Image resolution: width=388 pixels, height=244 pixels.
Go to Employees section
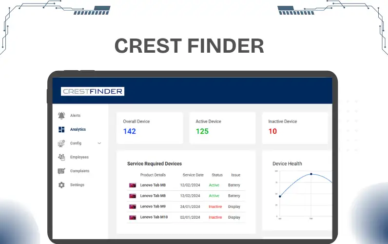click(79, 157)
